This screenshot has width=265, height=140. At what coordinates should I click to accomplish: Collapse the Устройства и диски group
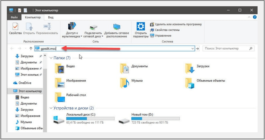[51, 108]
